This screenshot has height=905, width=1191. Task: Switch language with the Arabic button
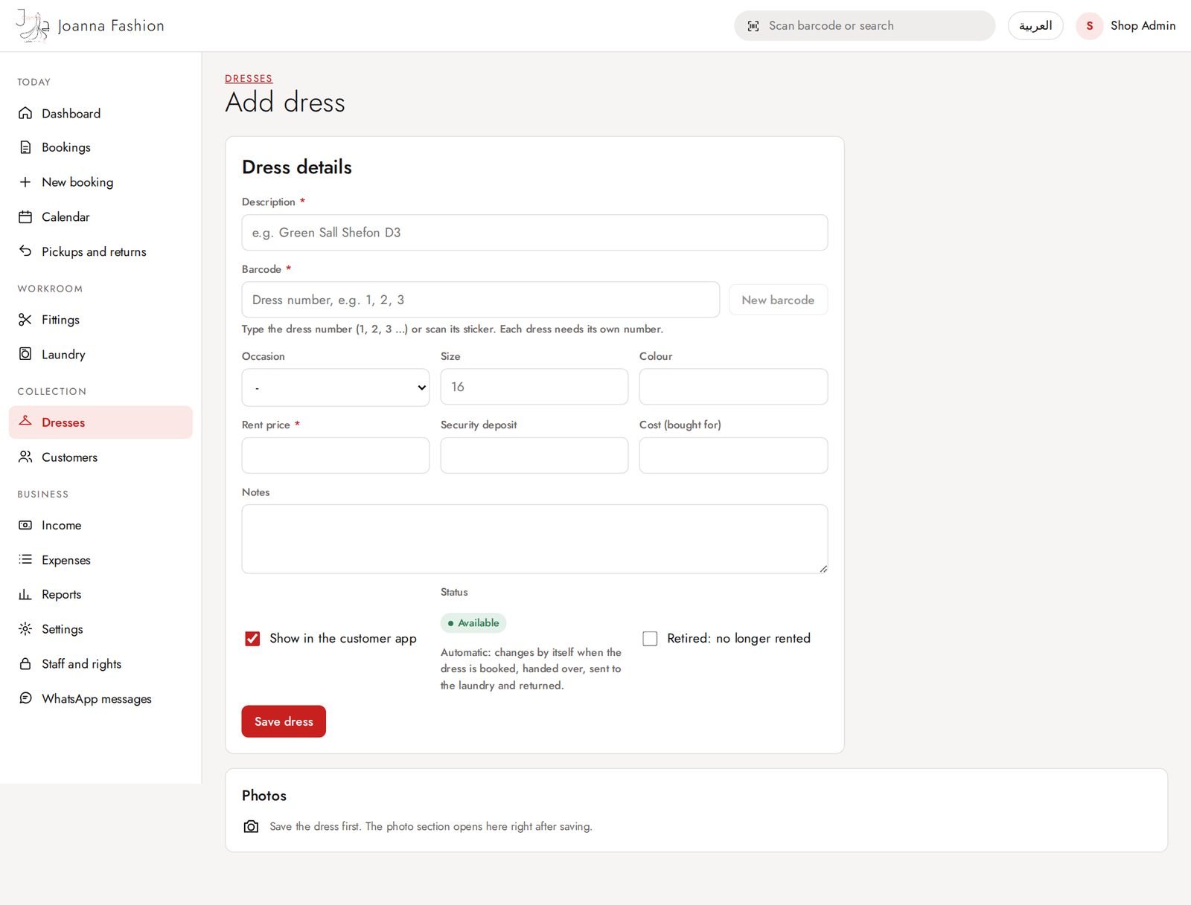[x=1035, y=26]
